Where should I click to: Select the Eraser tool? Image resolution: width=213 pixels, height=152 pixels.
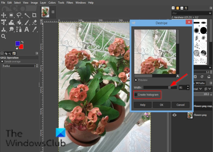tap(34, 22)
